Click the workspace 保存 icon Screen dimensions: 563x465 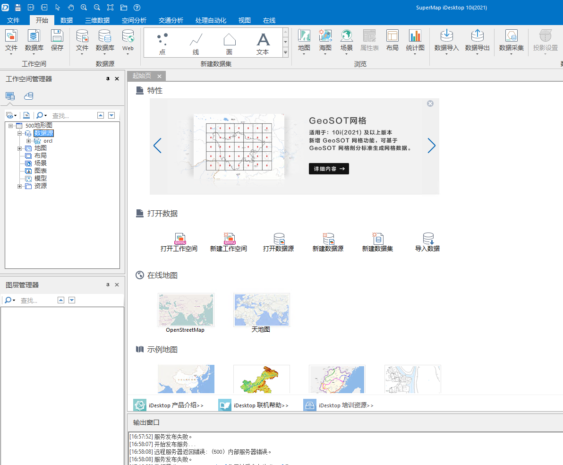57,40
